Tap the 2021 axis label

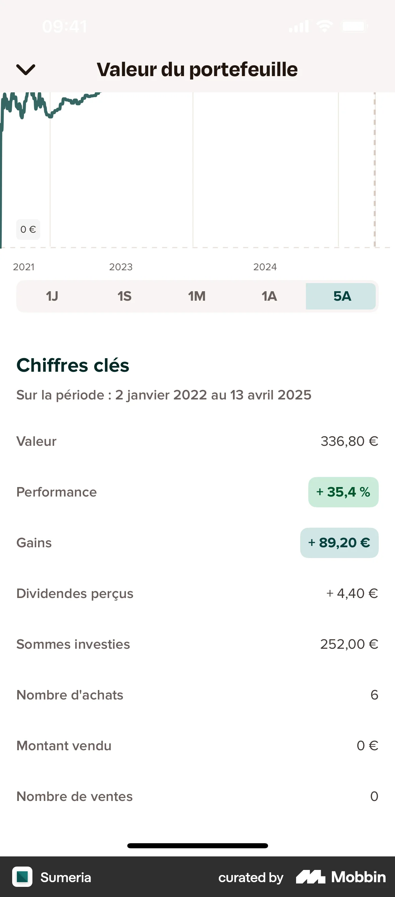(24, 267)
